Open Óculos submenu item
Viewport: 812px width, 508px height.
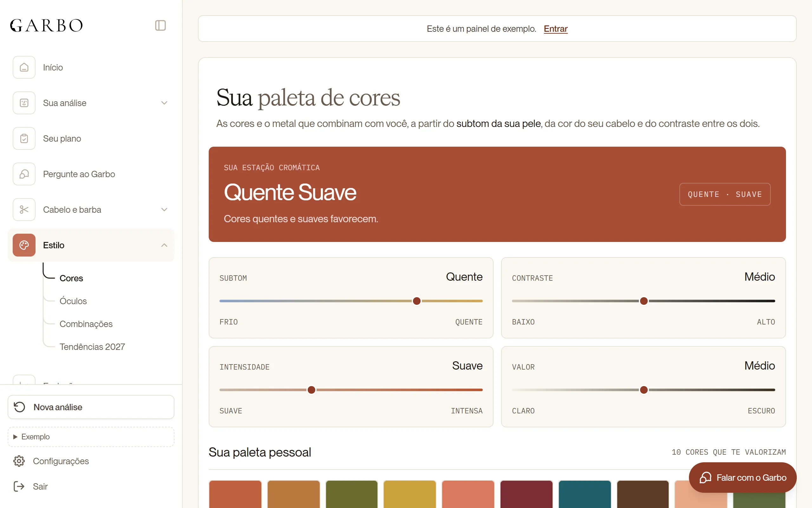pyautogui.click(x=73, y=301)
